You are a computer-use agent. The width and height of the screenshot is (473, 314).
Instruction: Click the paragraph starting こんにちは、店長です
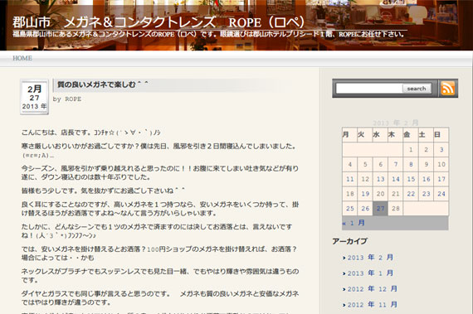(91, 133)
